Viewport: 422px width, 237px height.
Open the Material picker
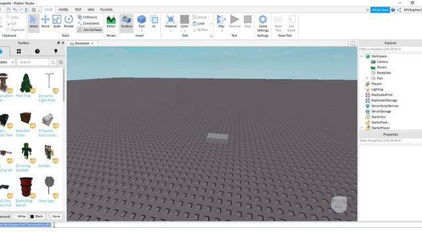click(171, 22)
